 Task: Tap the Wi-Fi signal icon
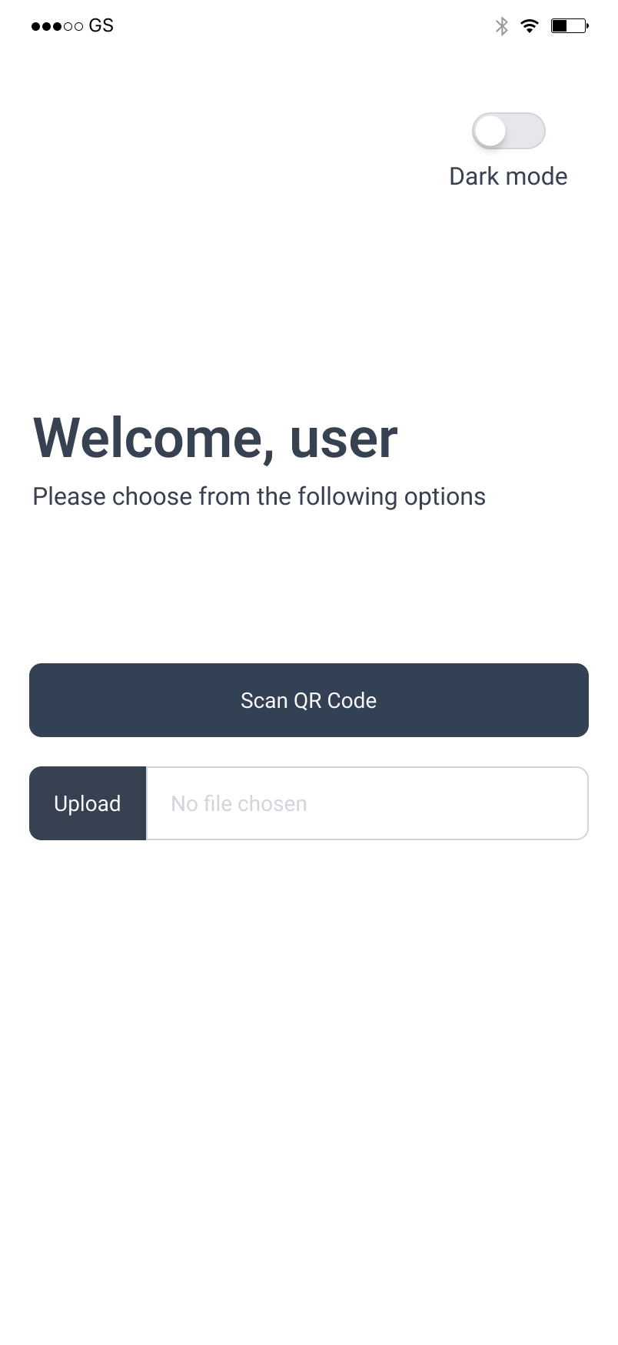point(529,26)
